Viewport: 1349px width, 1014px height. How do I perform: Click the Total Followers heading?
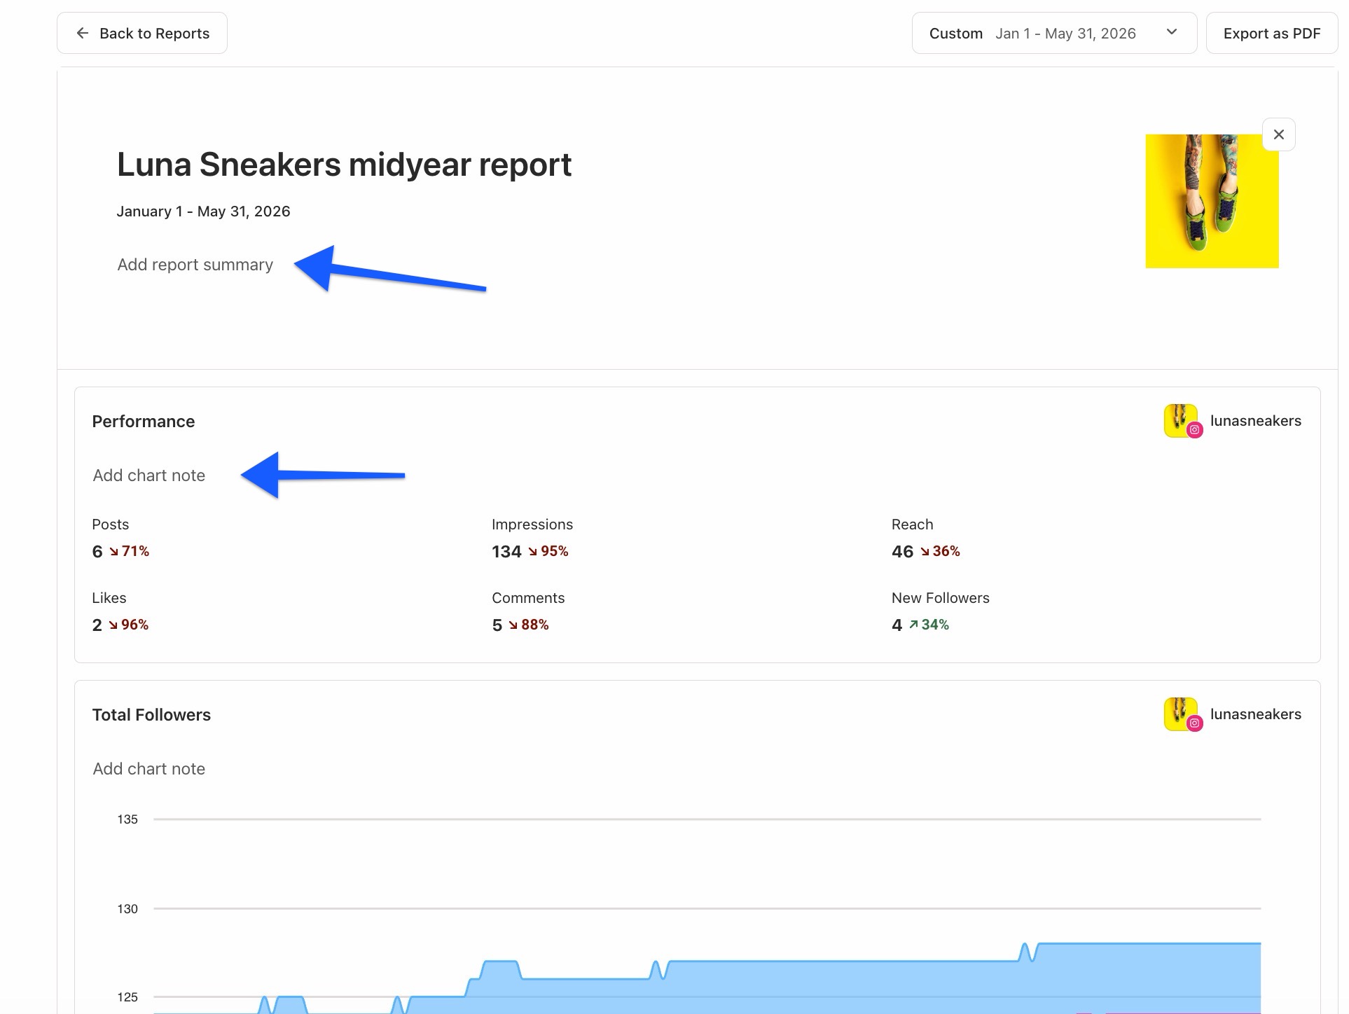tap(151, 715)
